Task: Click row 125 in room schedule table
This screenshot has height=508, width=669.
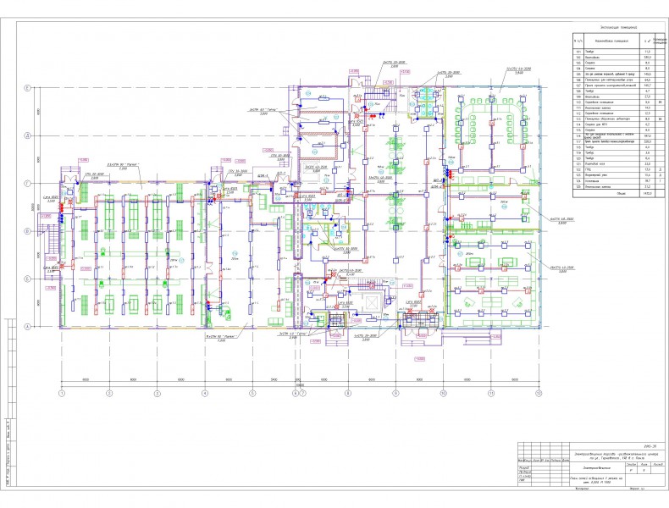Action: pyautogui.click(x=620, y=187)
